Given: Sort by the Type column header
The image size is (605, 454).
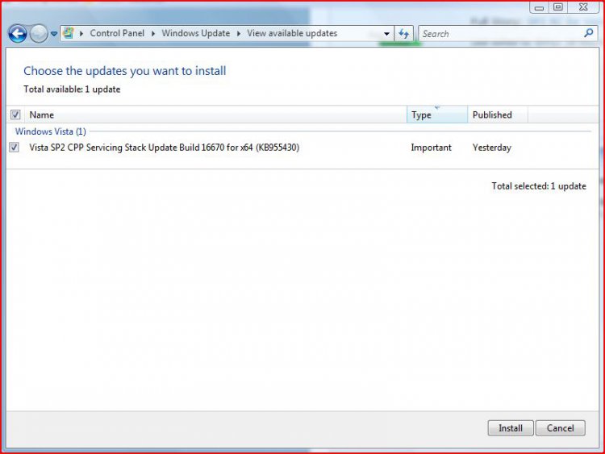Looking at the screenshot, I should pyautogui.click(x=436, y=115).
